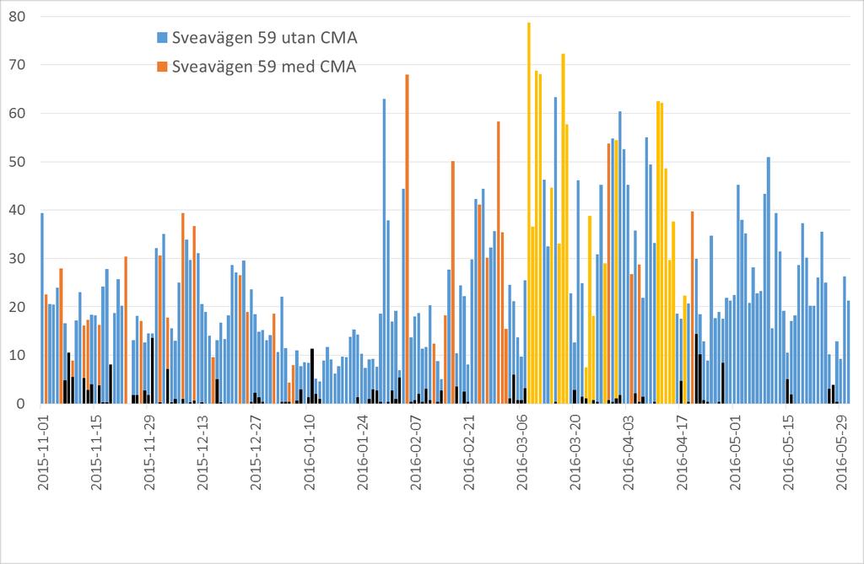Click the orange legend swatch for med CMA
Viewport: 864px width, 564px height.
pos(162,67)
